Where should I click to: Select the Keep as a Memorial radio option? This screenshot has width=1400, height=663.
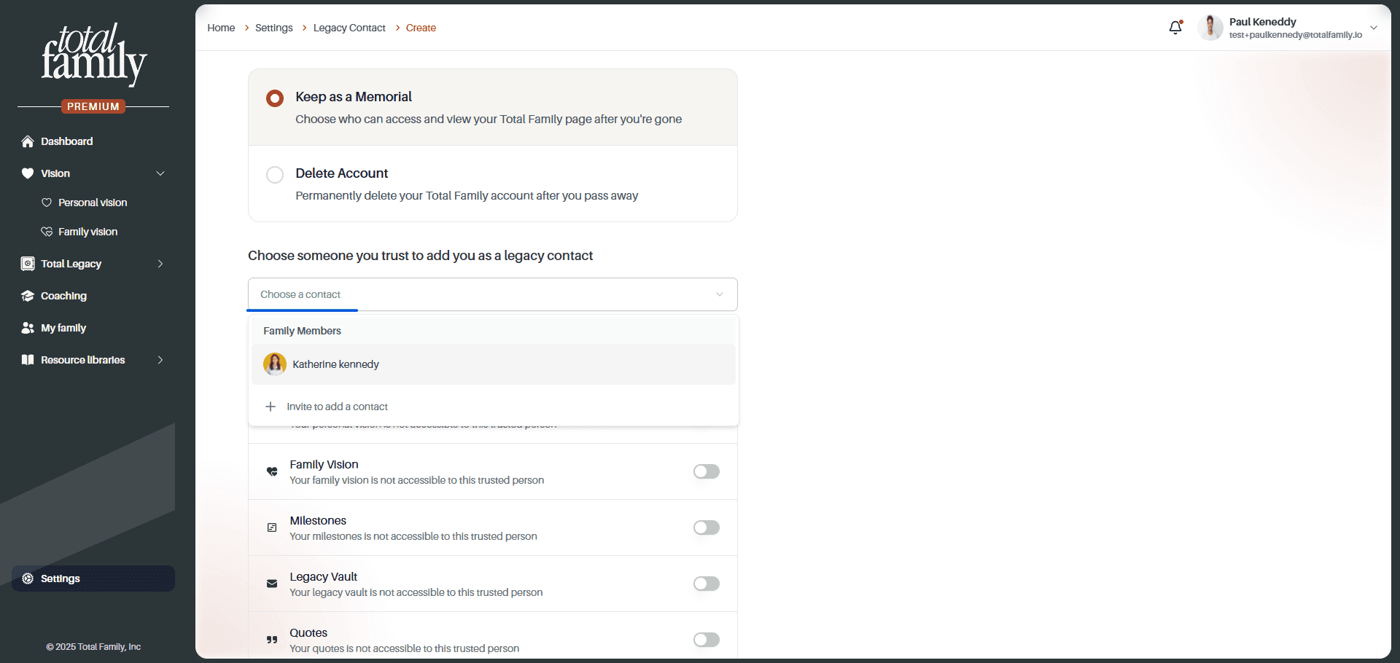pyautogui.click(x=275, y=98)
